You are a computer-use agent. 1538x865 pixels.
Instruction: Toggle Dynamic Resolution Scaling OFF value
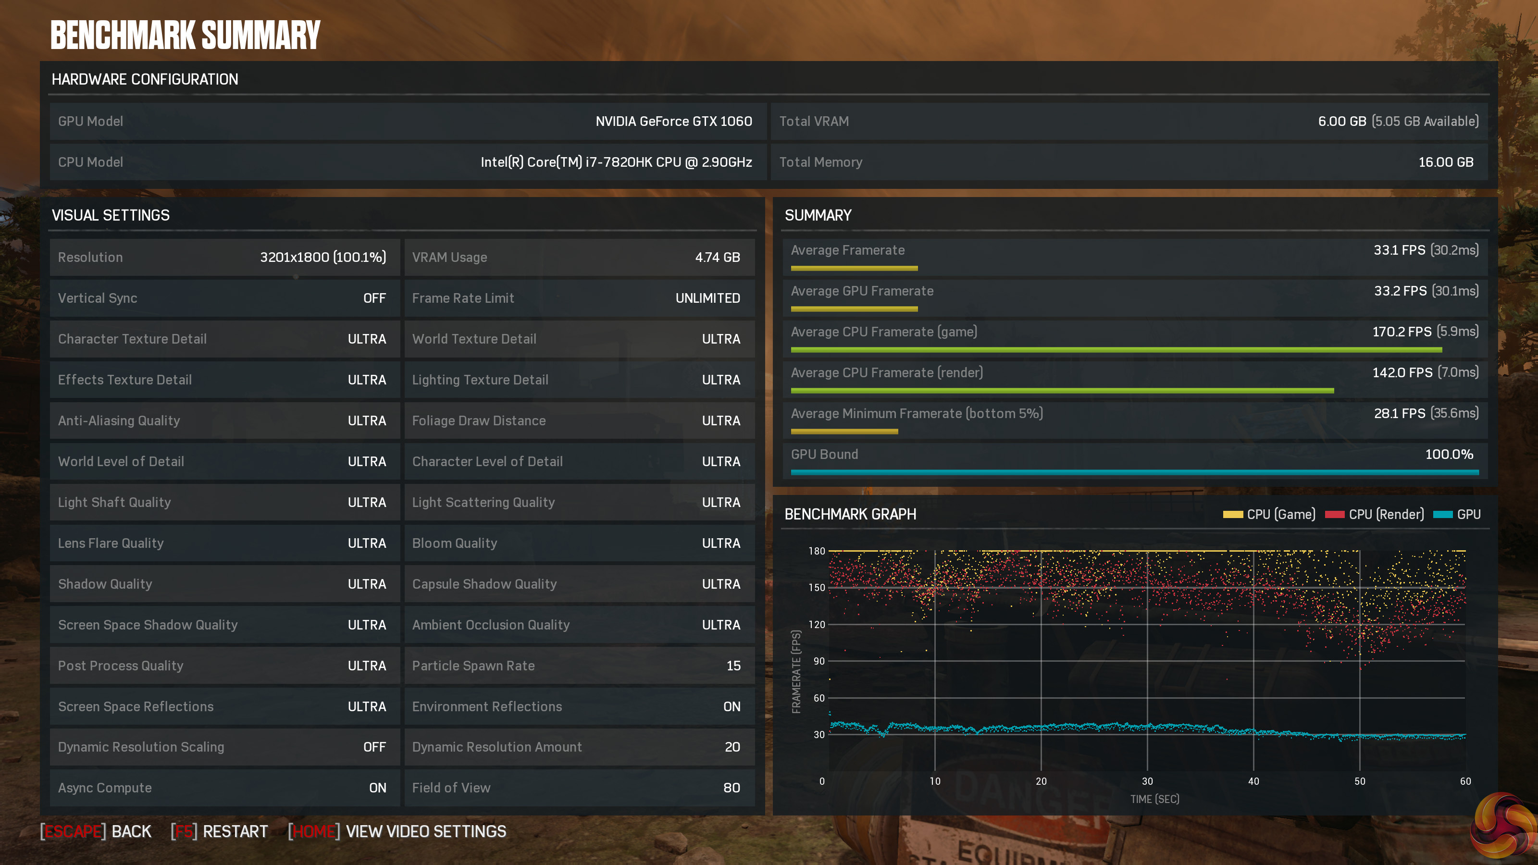click(374, 747)
